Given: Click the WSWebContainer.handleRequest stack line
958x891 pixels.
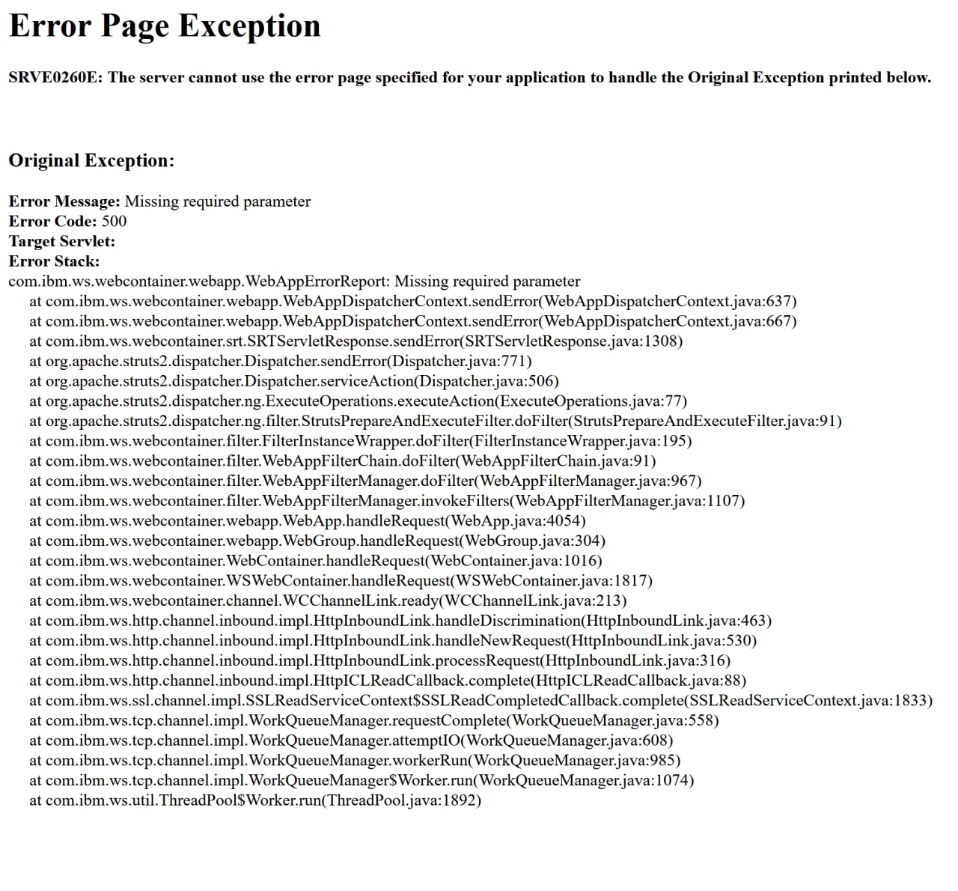Looking at the screenshot, I should [341, 581].
